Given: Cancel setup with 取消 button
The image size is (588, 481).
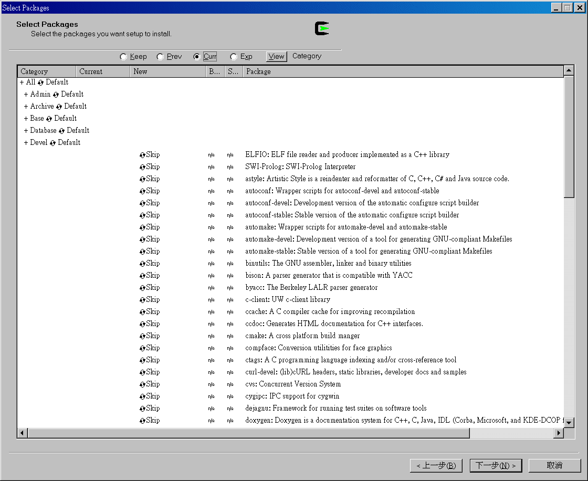Looking at the screenshot, I should click(x=554, y=466).
